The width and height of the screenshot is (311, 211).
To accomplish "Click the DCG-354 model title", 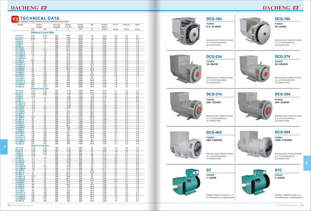I will point(282,94).
